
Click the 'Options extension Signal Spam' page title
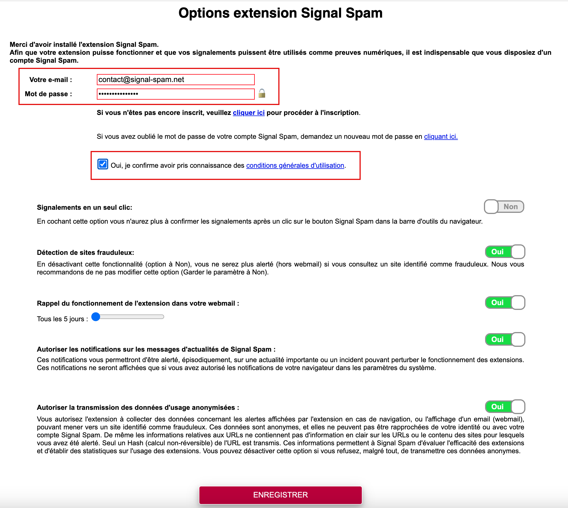[x=280, y=13]
